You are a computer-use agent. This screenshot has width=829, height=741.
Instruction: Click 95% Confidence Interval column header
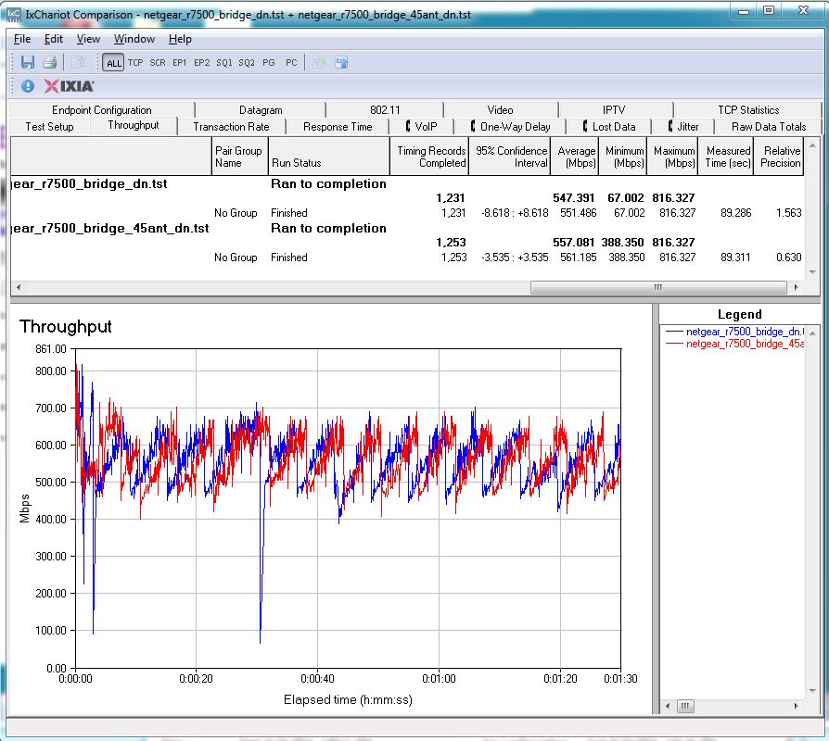(510, 157)
